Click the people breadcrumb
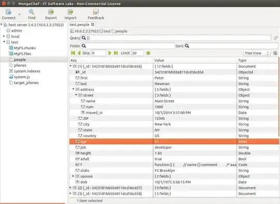 (x=119, y=31)
